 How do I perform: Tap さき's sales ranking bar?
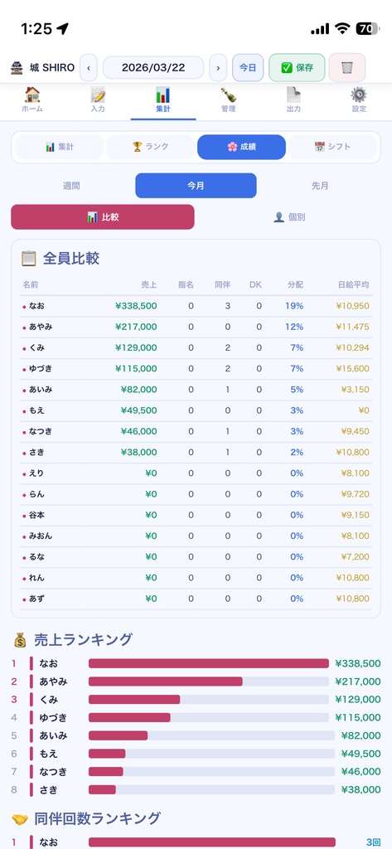[211, 789]
